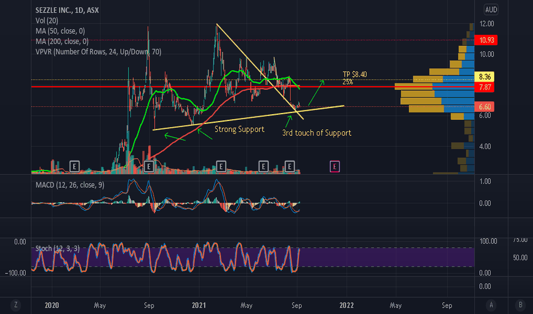Select the MA (200, close, 0) legend
The height and width of the screenshot is (314, 533).
point(62,42)
